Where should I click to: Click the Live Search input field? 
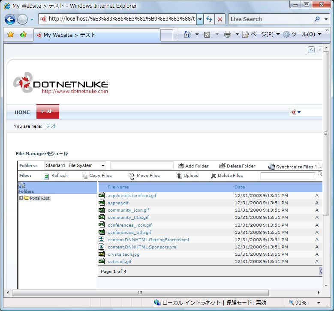point(271,19)
